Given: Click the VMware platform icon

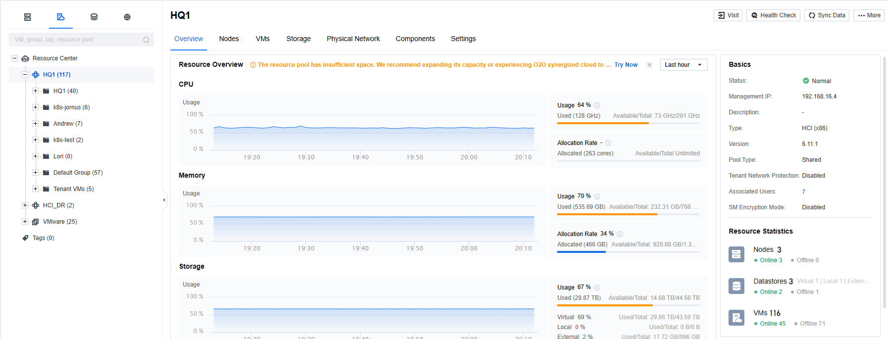Looking at the screenshot, I should (x=36, y=222).
